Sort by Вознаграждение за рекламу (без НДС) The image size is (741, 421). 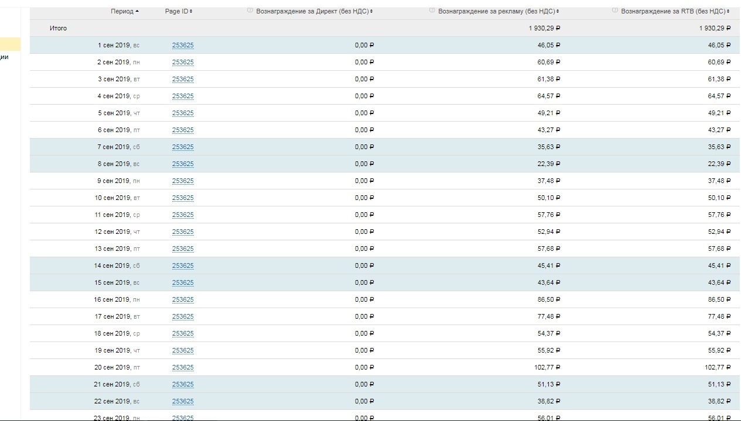(498, 11)
